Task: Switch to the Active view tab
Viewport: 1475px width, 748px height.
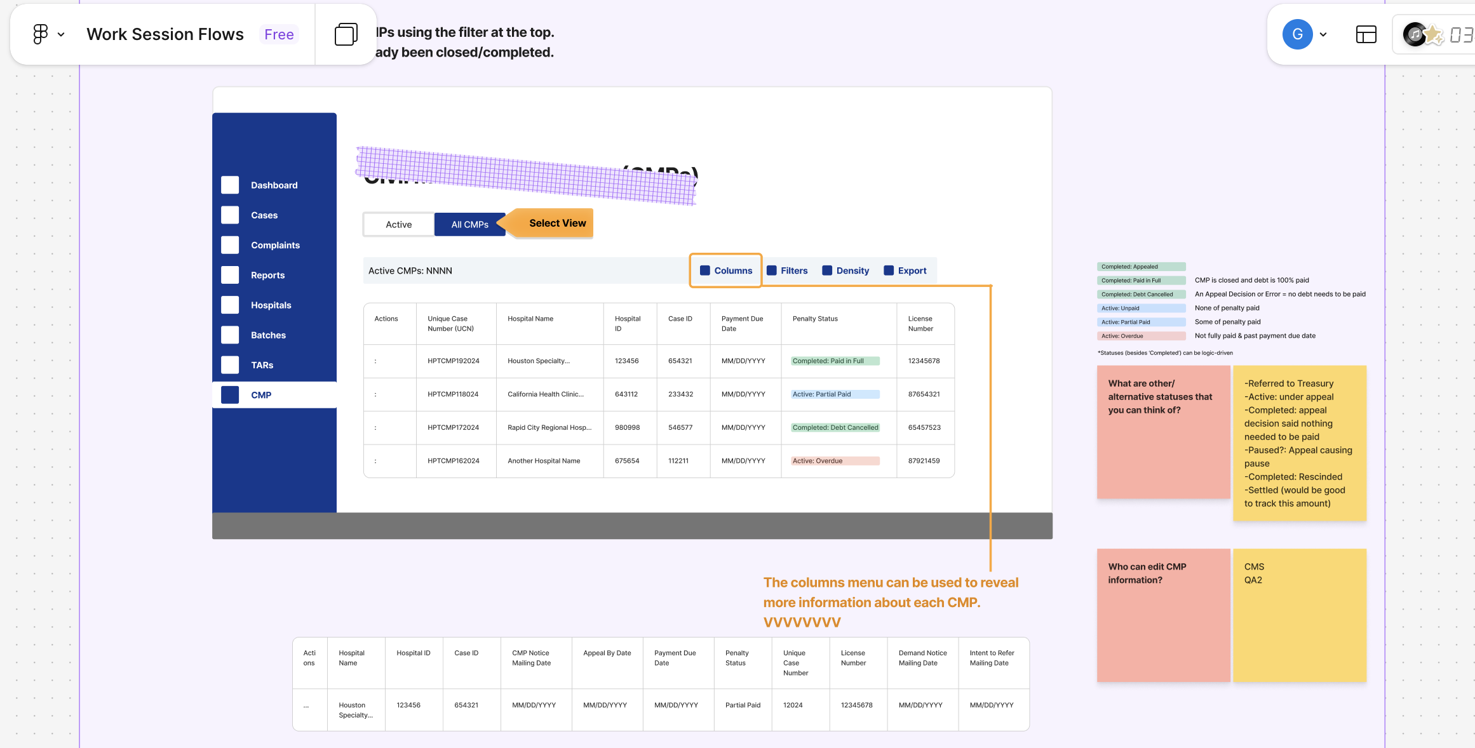Action: pyautogui.click(x=398, y=225)
